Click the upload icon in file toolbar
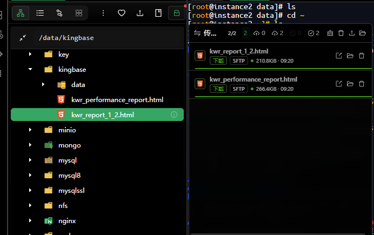The image size is (374, 235). coord(140,13)
